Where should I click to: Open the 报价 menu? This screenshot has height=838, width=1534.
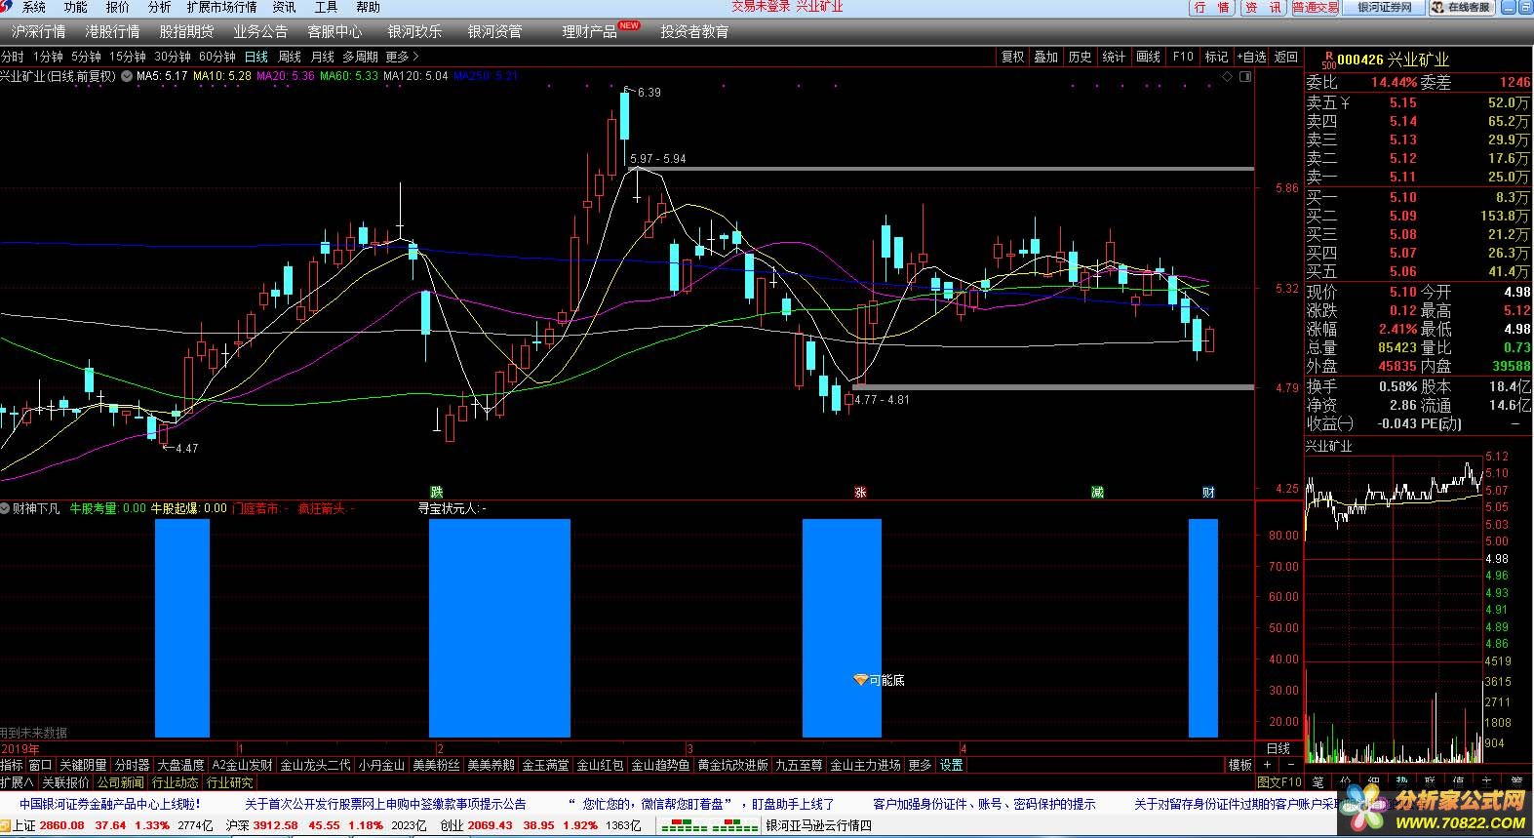(x=117, y=7)
